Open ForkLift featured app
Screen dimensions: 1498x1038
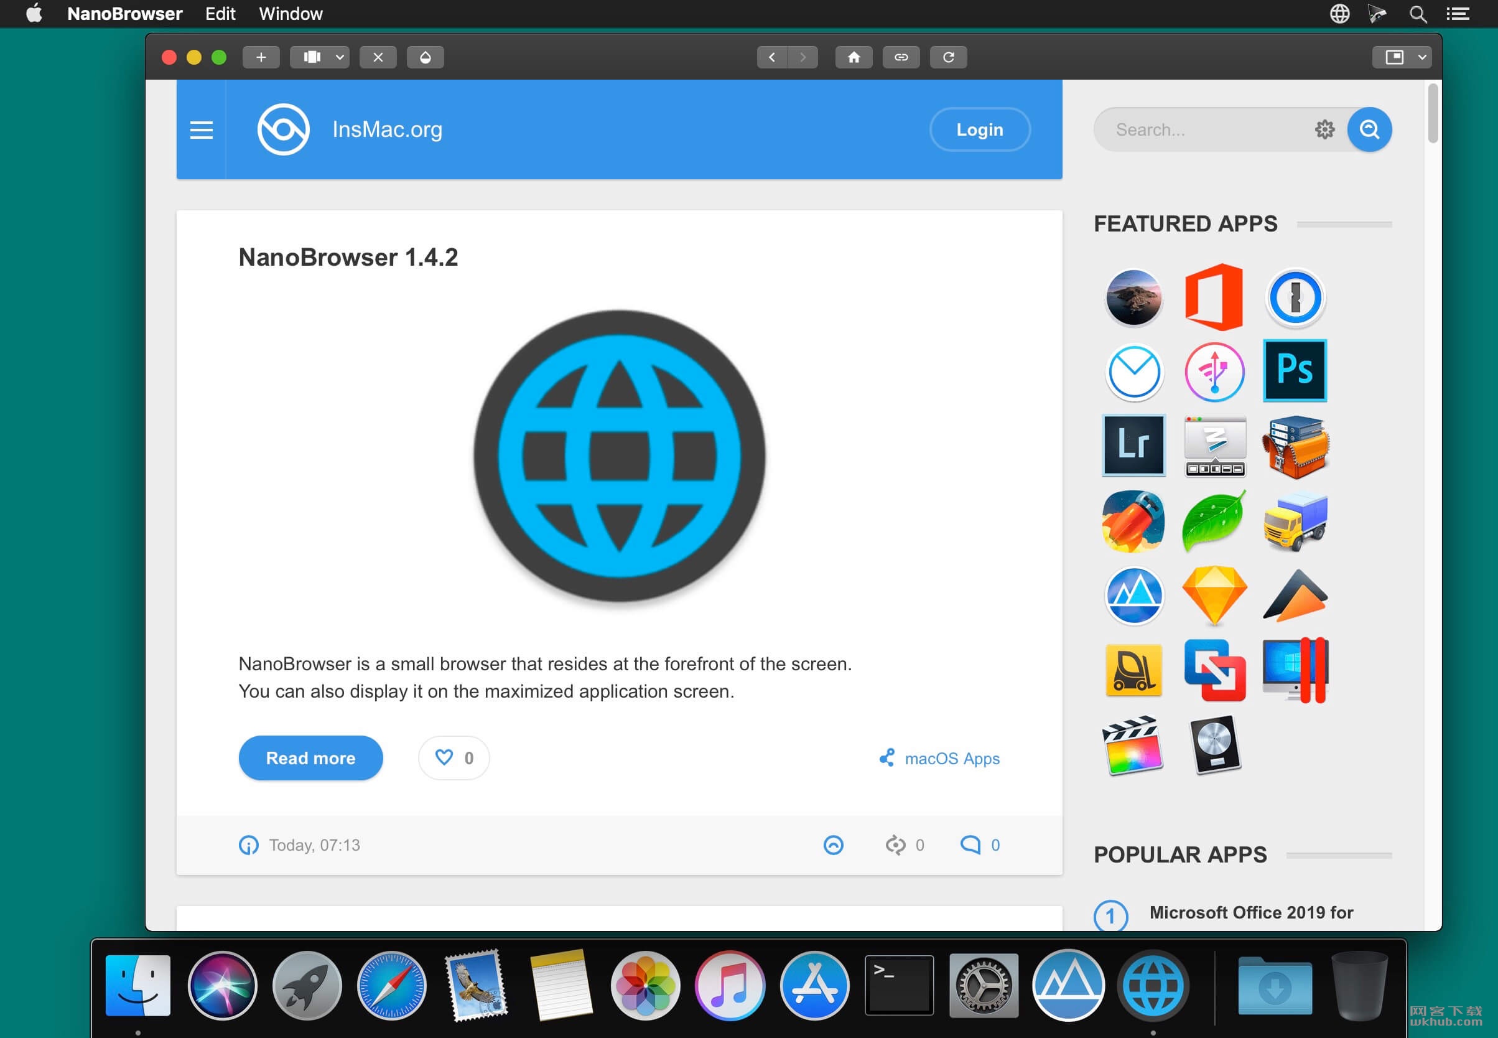tap(1134, 671)
